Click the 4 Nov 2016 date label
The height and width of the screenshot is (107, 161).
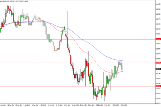[67, 105]
